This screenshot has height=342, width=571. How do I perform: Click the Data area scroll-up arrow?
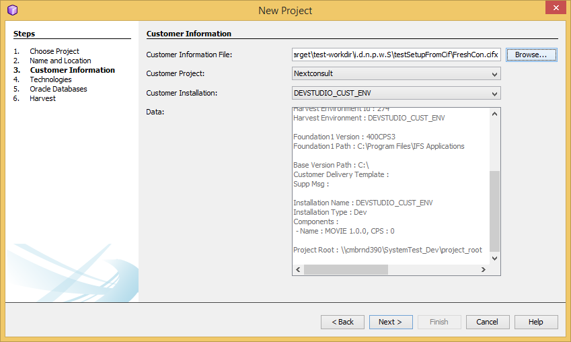(x=495, y=114)
